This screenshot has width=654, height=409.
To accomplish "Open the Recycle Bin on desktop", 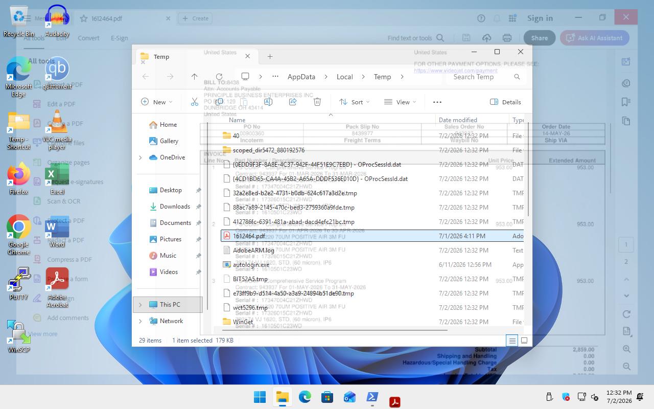I will tap(18, 21).
